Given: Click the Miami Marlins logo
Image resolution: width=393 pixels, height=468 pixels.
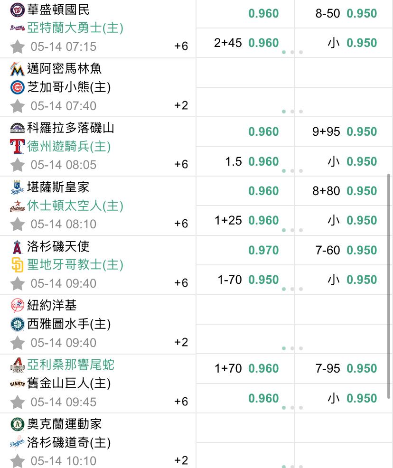Looking at the screenshot, I should (17, 69).
